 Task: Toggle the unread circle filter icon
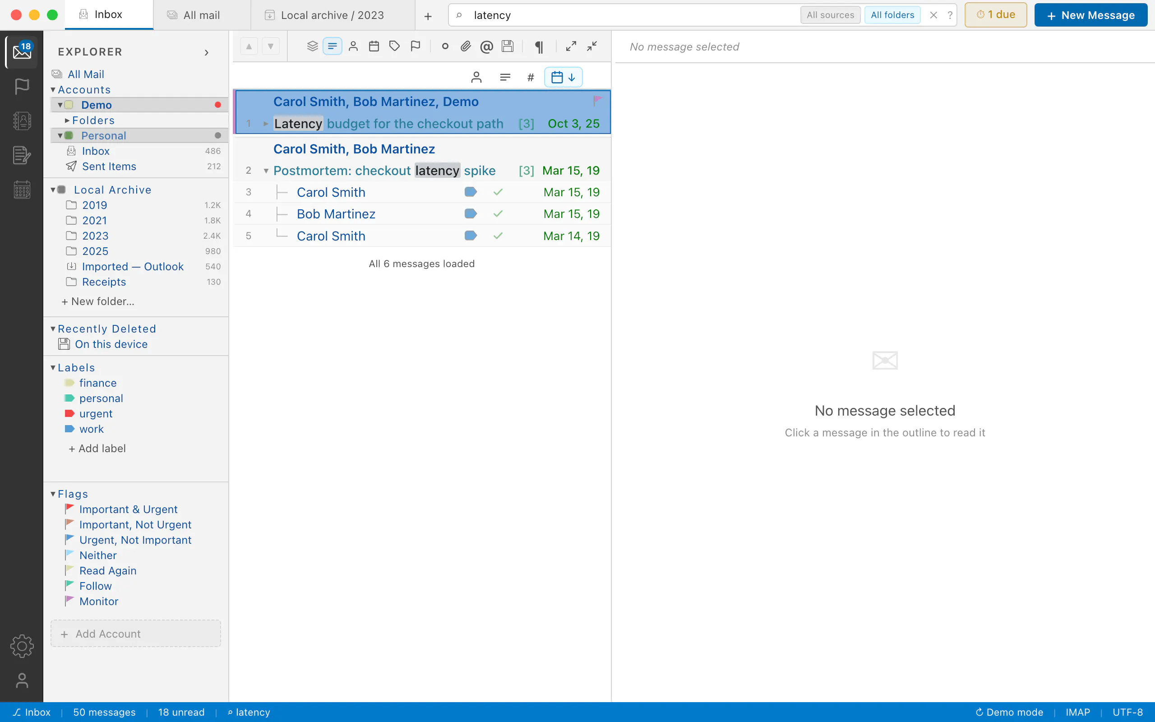445,46
